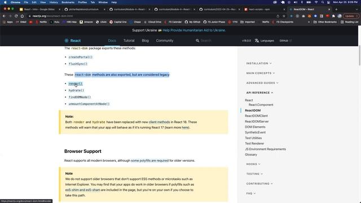
Task: Click the reactjs.org address bar
Action: (x=152, y=16)
